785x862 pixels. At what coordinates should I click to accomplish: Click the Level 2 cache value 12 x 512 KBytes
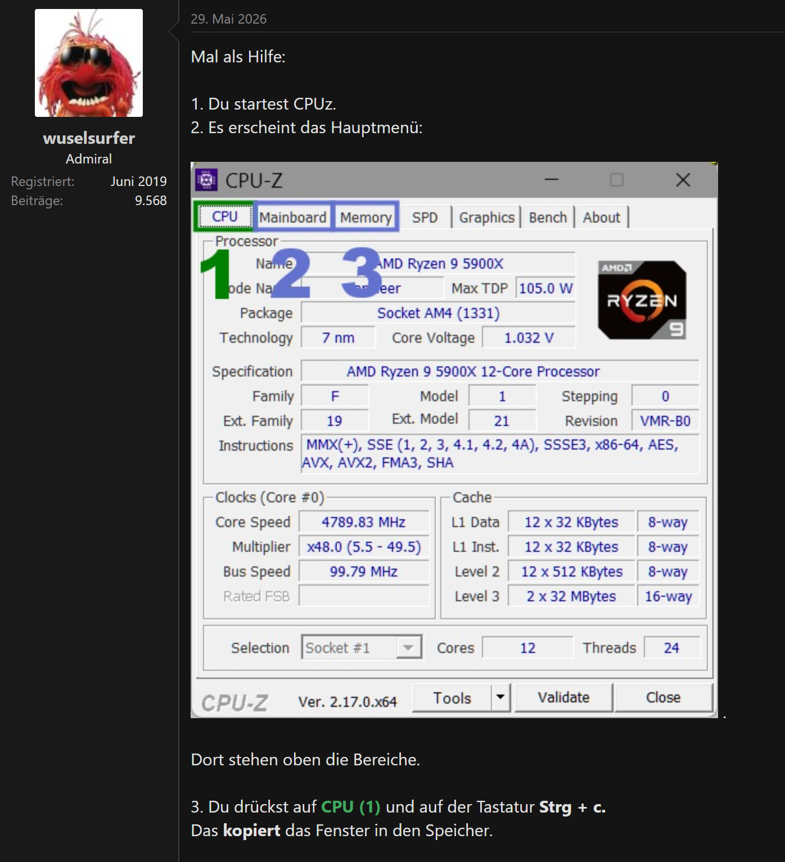click(571, 571)
